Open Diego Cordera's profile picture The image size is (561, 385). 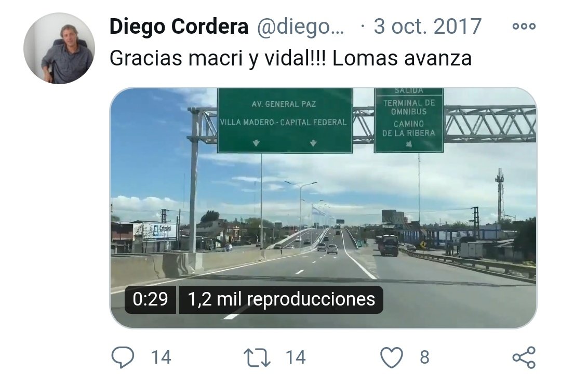coord(59,48)
